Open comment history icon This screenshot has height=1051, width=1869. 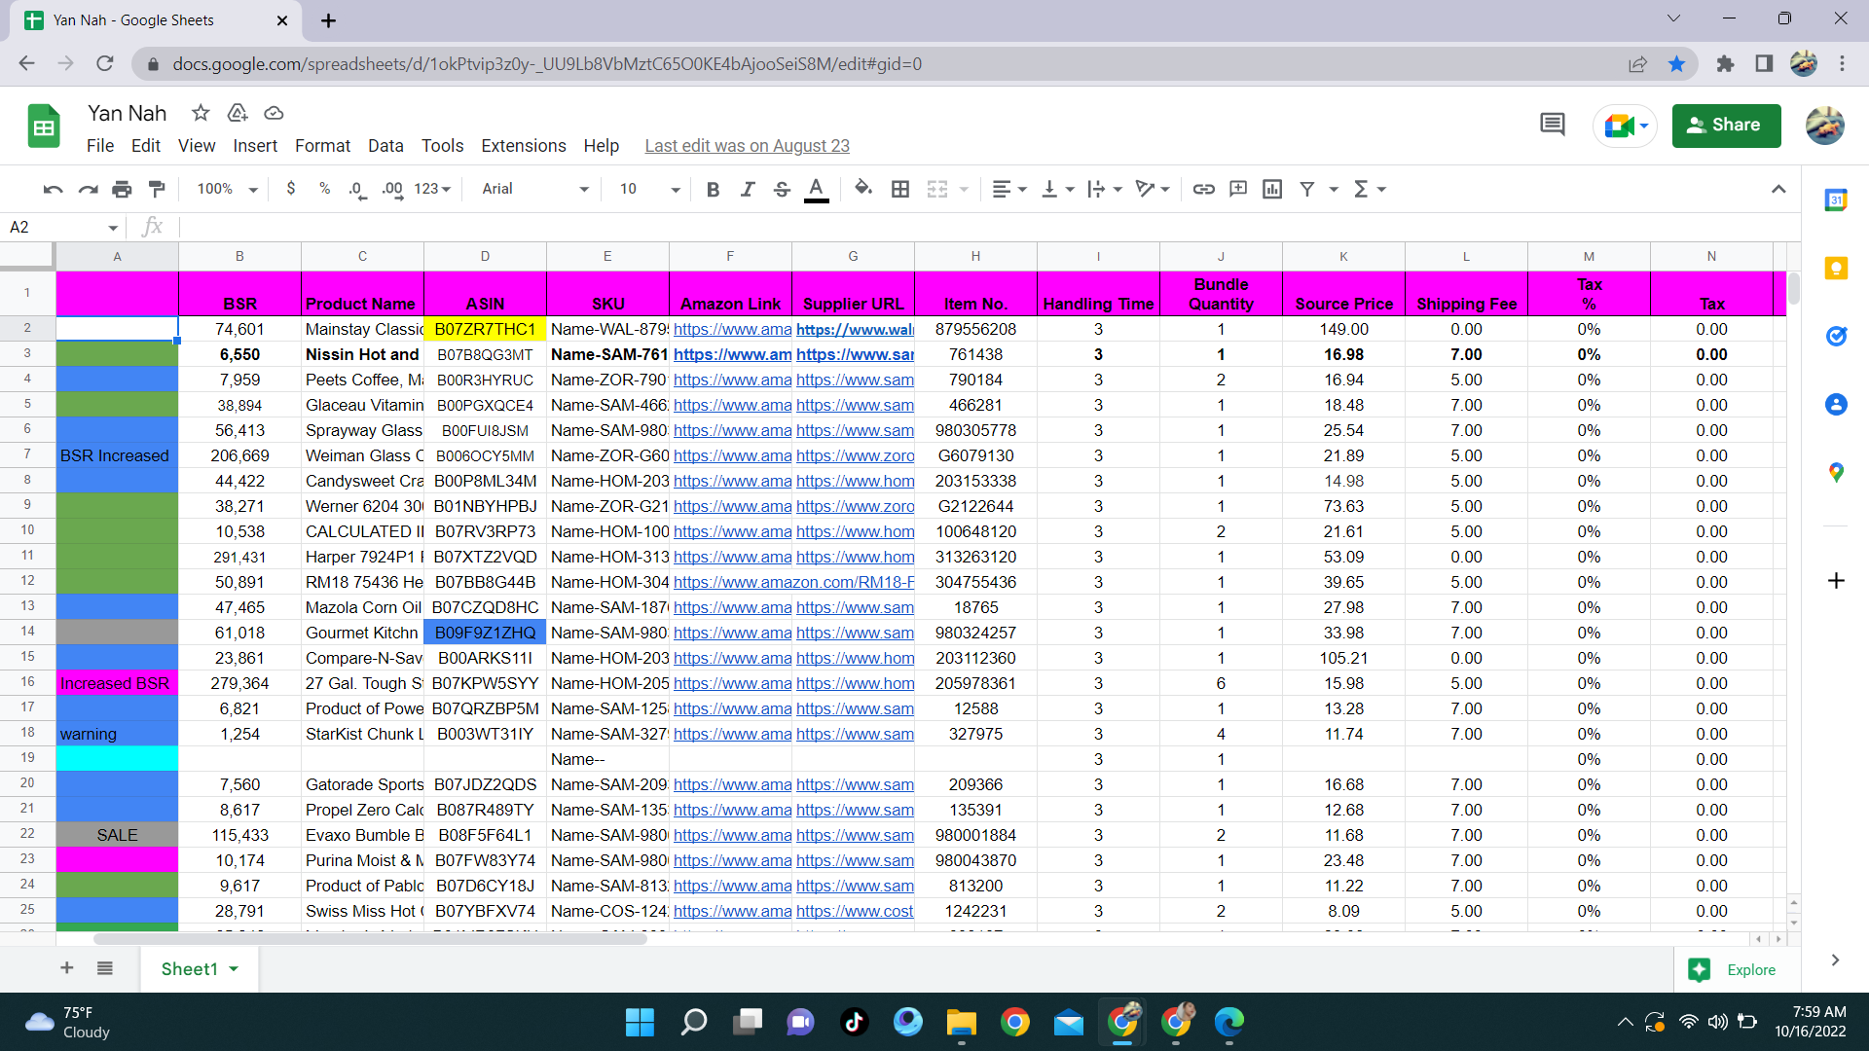pyautogui.click(x=1553, y=126)
